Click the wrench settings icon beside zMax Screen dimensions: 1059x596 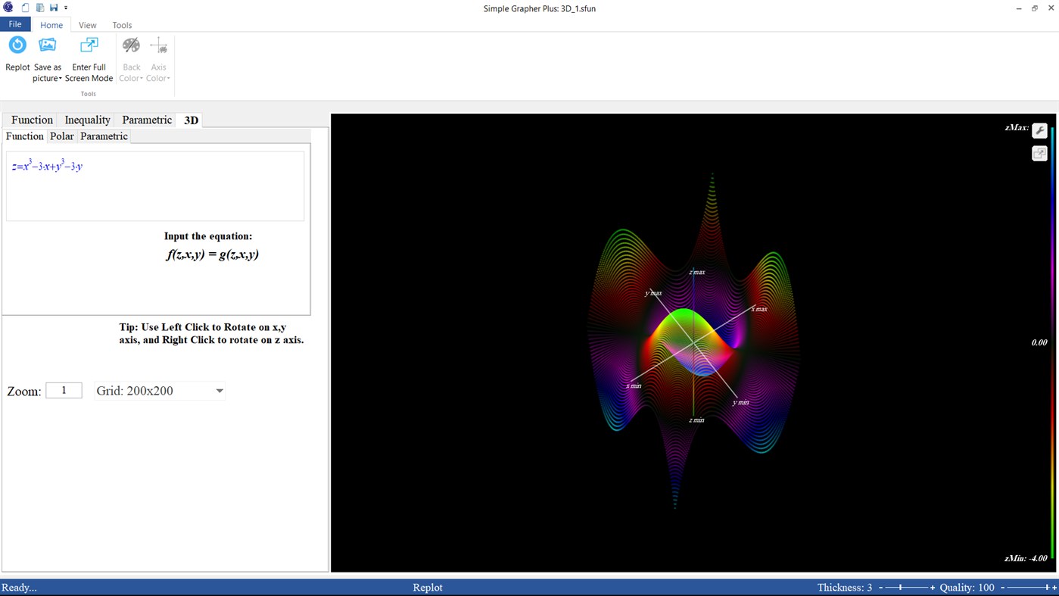pos(1039,129)
